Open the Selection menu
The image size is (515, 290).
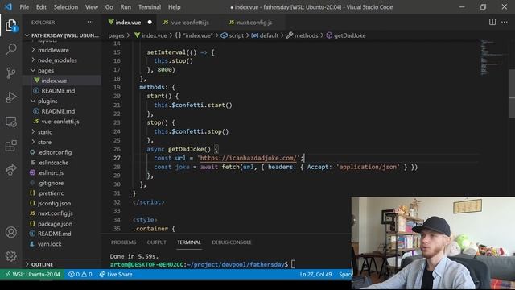click(x=66, y=7)
